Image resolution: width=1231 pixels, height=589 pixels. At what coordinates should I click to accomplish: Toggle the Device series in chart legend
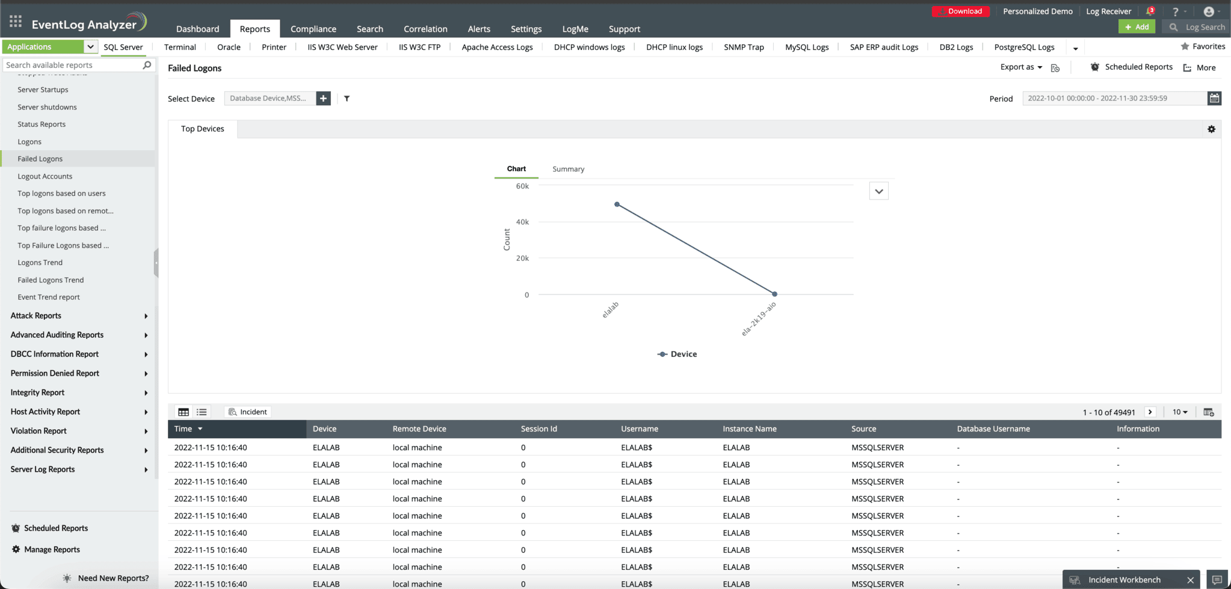[x=677, y=354]
